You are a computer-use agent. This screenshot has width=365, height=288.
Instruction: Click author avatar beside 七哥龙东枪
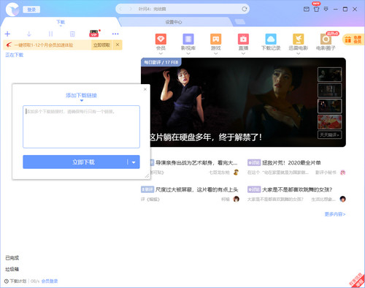[x=236, y=173]
